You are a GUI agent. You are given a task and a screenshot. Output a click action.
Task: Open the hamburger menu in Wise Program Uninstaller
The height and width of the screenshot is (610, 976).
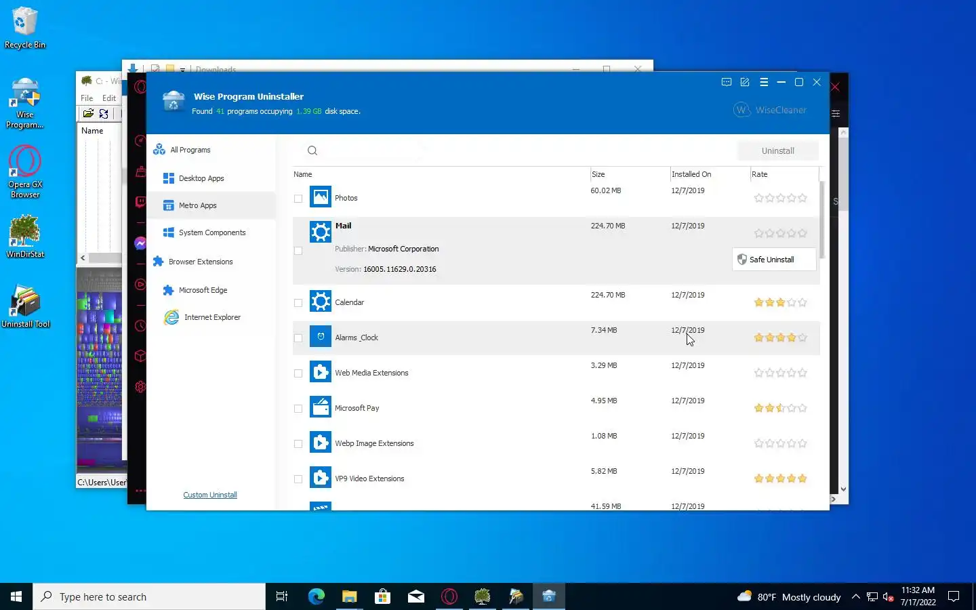tap(764, 82)
